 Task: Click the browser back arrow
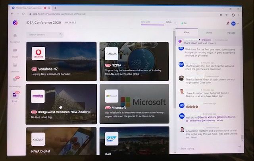(x=12, y=14)
